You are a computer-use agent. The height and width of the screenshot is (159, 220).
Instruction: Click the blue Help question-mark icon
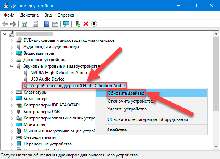(x=47, y=24)
